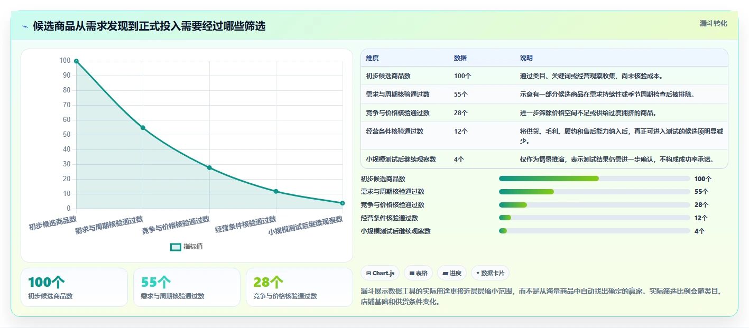749x328 pixels.
Task: Click the 表格 tag chip
Action: coord(418,273)
